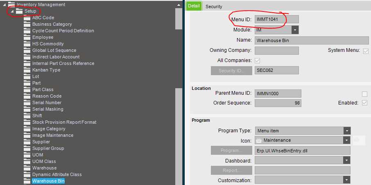Select Warehouse in the Setup tree
The image size is (371, 185).
(x=45, y=168)
